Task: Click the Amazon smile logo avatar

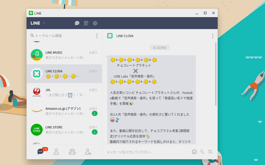Action: tap(37, 111)
